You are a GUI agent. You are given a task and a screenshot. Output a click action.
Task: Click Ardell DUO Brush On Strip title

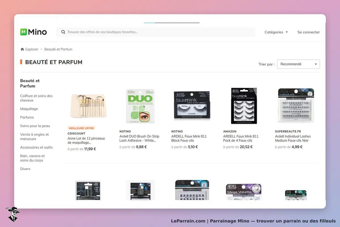click(139, 138)
